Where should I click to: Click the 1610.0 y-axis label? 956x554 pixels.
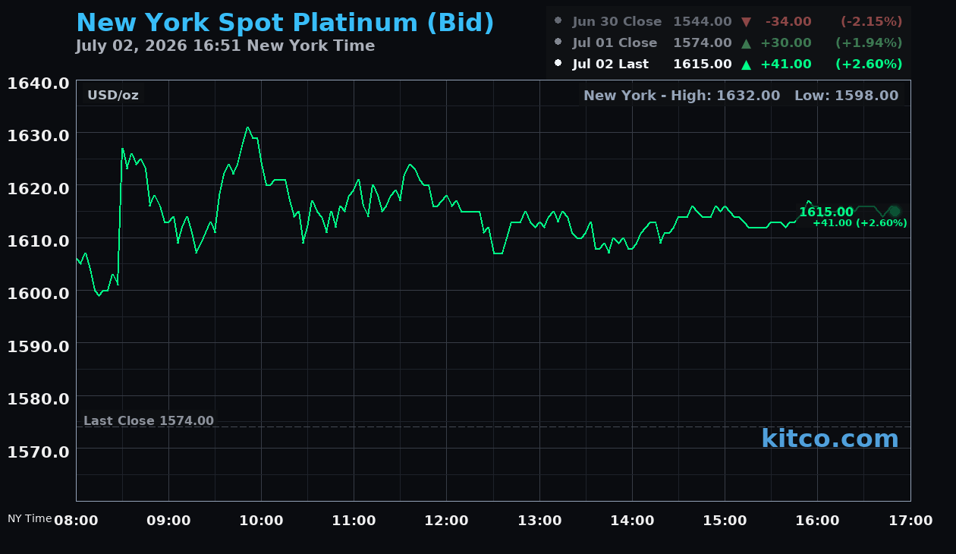(x=39, y=241)
